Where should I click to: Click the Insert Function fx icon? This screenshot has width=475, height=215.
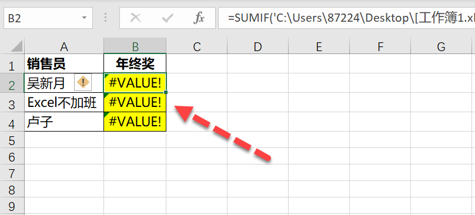199,18
